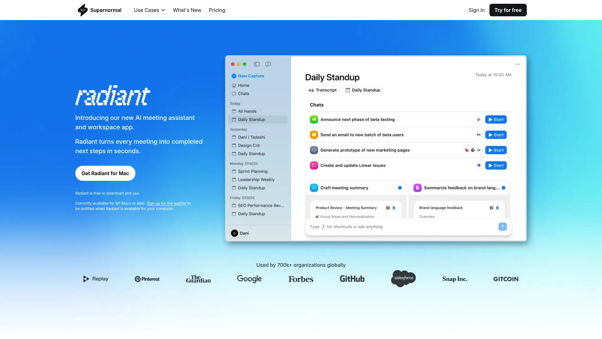
Task: Click Get Radiant for Mac
Action: pos(105,173)
